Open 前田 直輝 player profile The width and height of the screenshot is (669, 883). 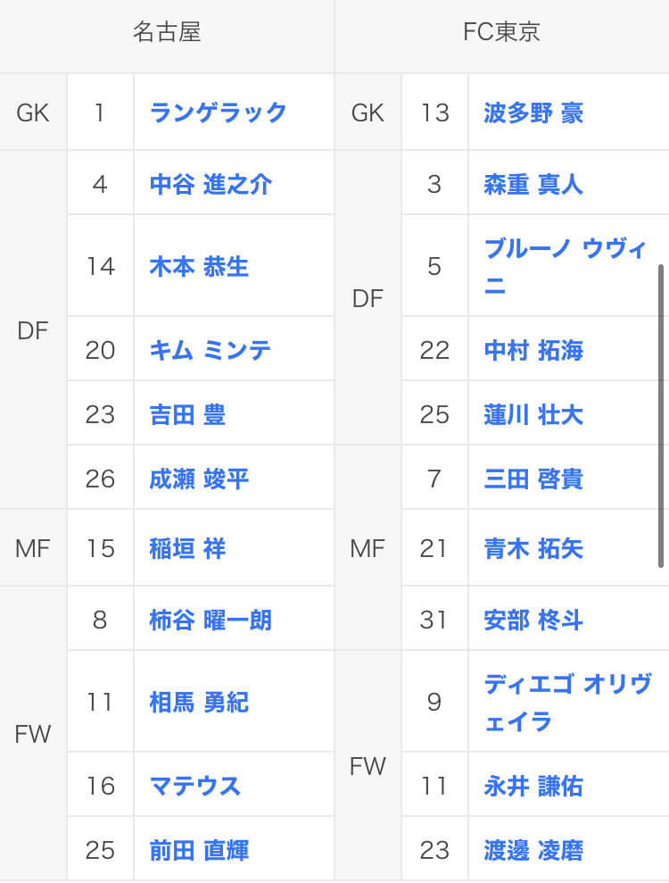pos(199,850)
